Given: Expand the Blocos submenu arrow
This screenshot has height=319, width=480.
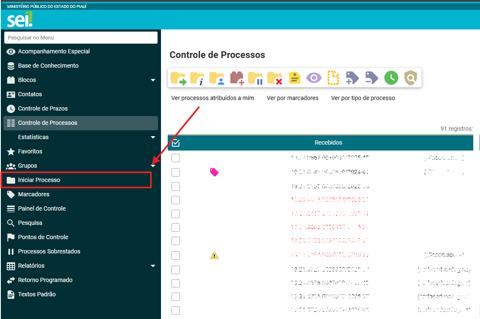Looking at the screenshot, I should [x=153, y=80].
